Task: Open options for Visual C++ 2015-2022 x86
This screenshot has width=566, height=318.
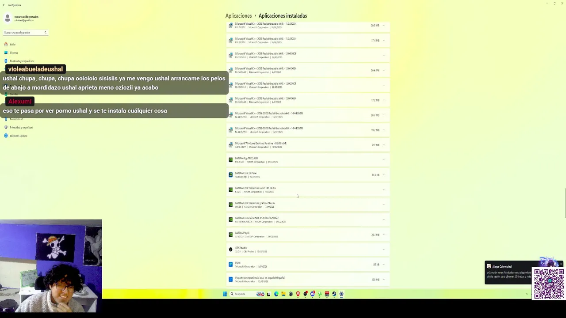Action: point(384,130)
